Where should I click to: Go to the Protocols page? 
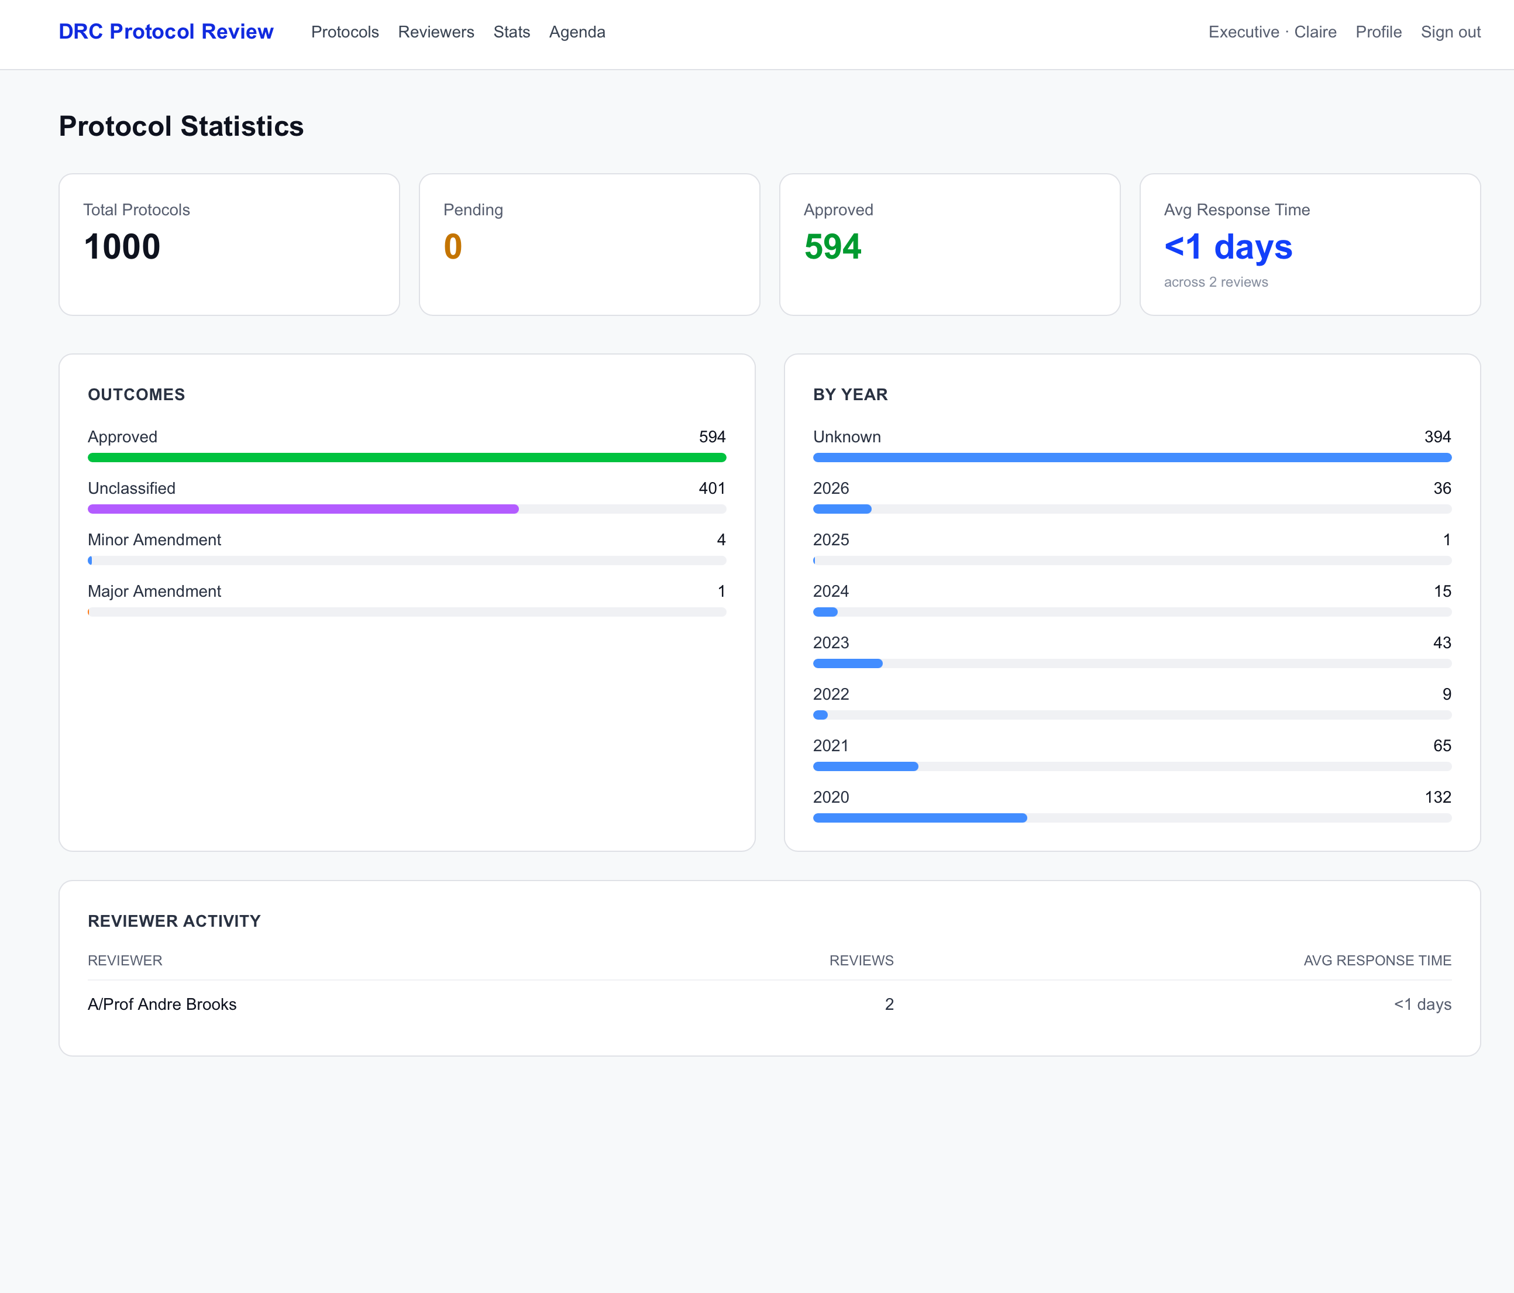click(x=345, y=32)
